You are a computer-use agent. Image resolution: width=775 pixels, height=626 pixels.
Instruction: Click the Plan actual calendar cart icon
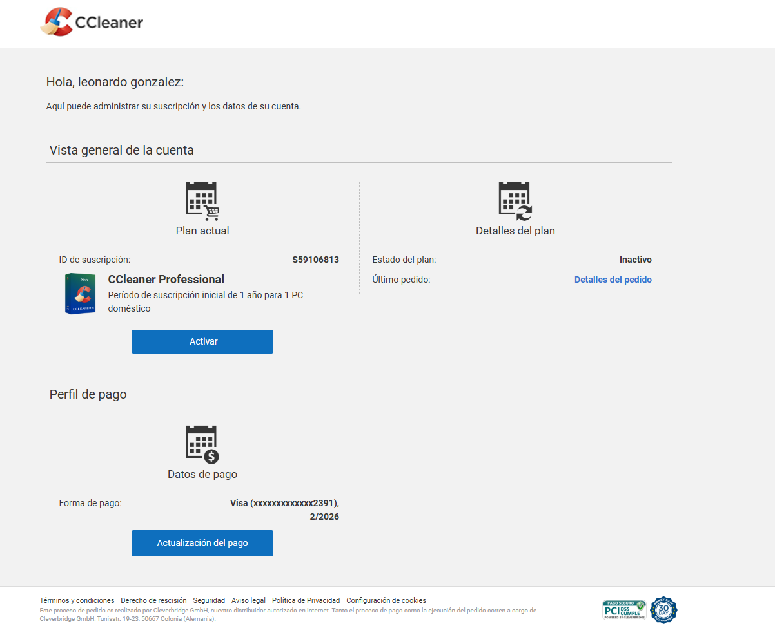[202, 201]
